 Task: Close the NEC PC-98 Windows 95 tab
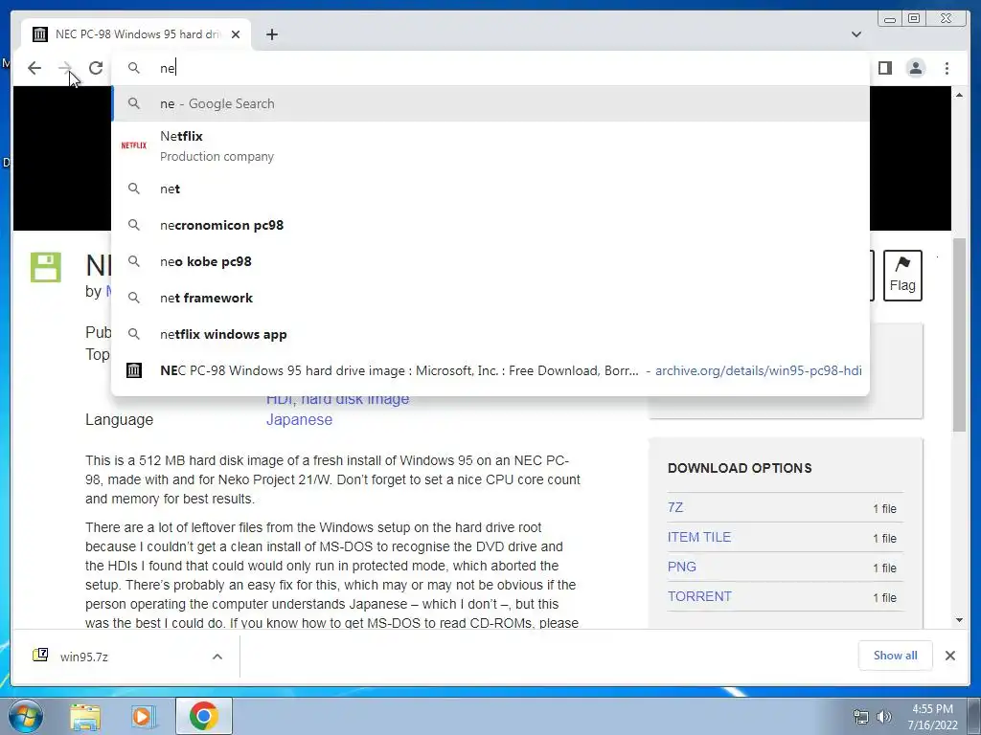pyautogui.click(x=236, y=34)
